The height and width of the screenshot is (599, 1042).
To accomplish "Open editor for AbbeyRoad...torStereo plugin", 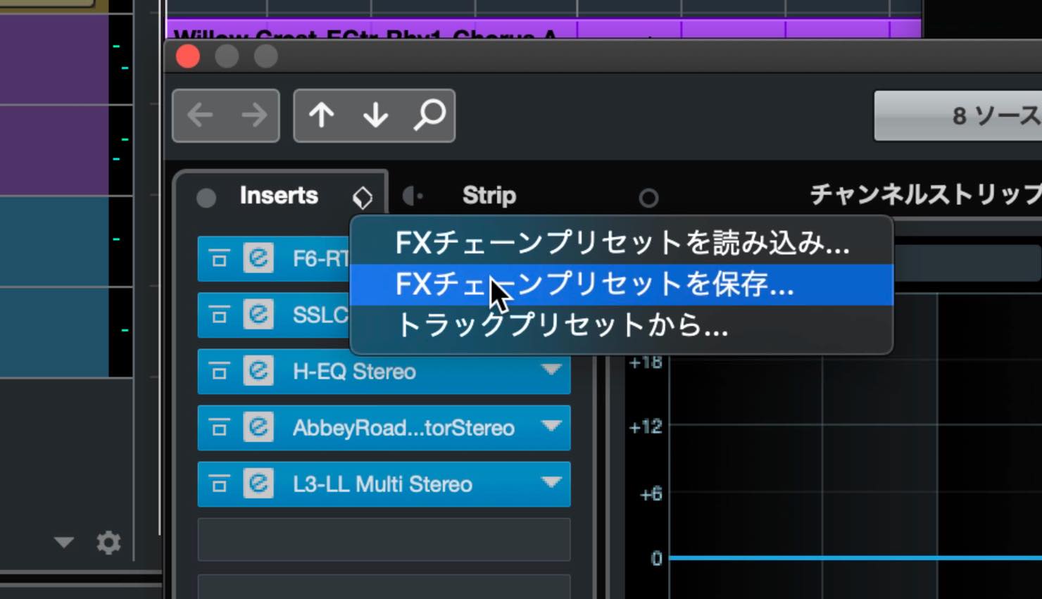I will [258, 427].
